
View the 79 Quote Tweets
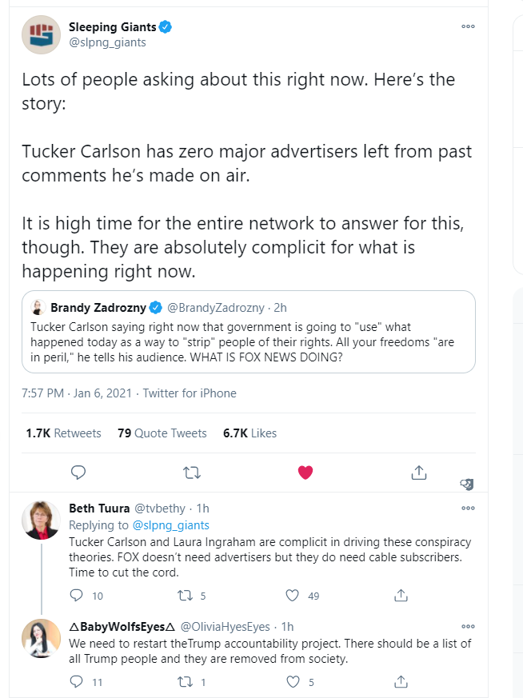(162, 433)
